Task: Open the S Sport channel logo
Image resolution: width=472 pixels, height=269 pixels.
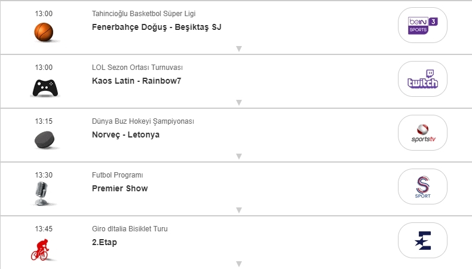Action: (422, 187)
